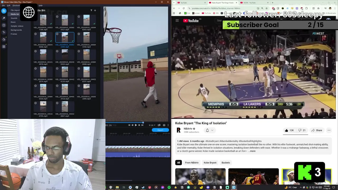Reload the page in Chrome
Screen dimensions: 338x190
click(x=184, y=8)
